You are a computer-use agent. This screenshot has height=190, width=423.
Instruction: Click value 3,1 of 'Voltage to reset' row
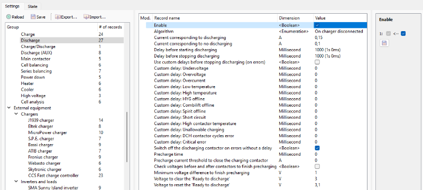click(x=318, y=185)
